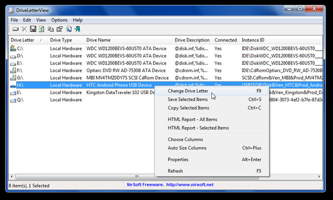The width and height of the screenshot is (333, 200).
Task: Click the Save floppy disk toolbar icon
Action: (33, 29)
